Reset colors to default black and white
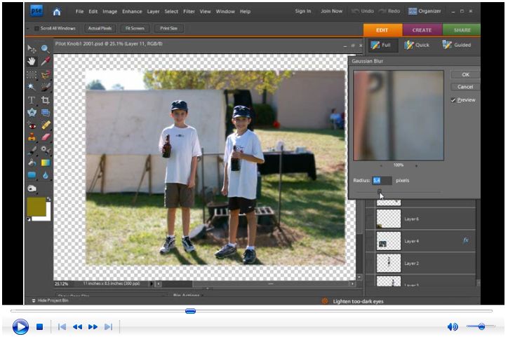 tap(29, 219)
